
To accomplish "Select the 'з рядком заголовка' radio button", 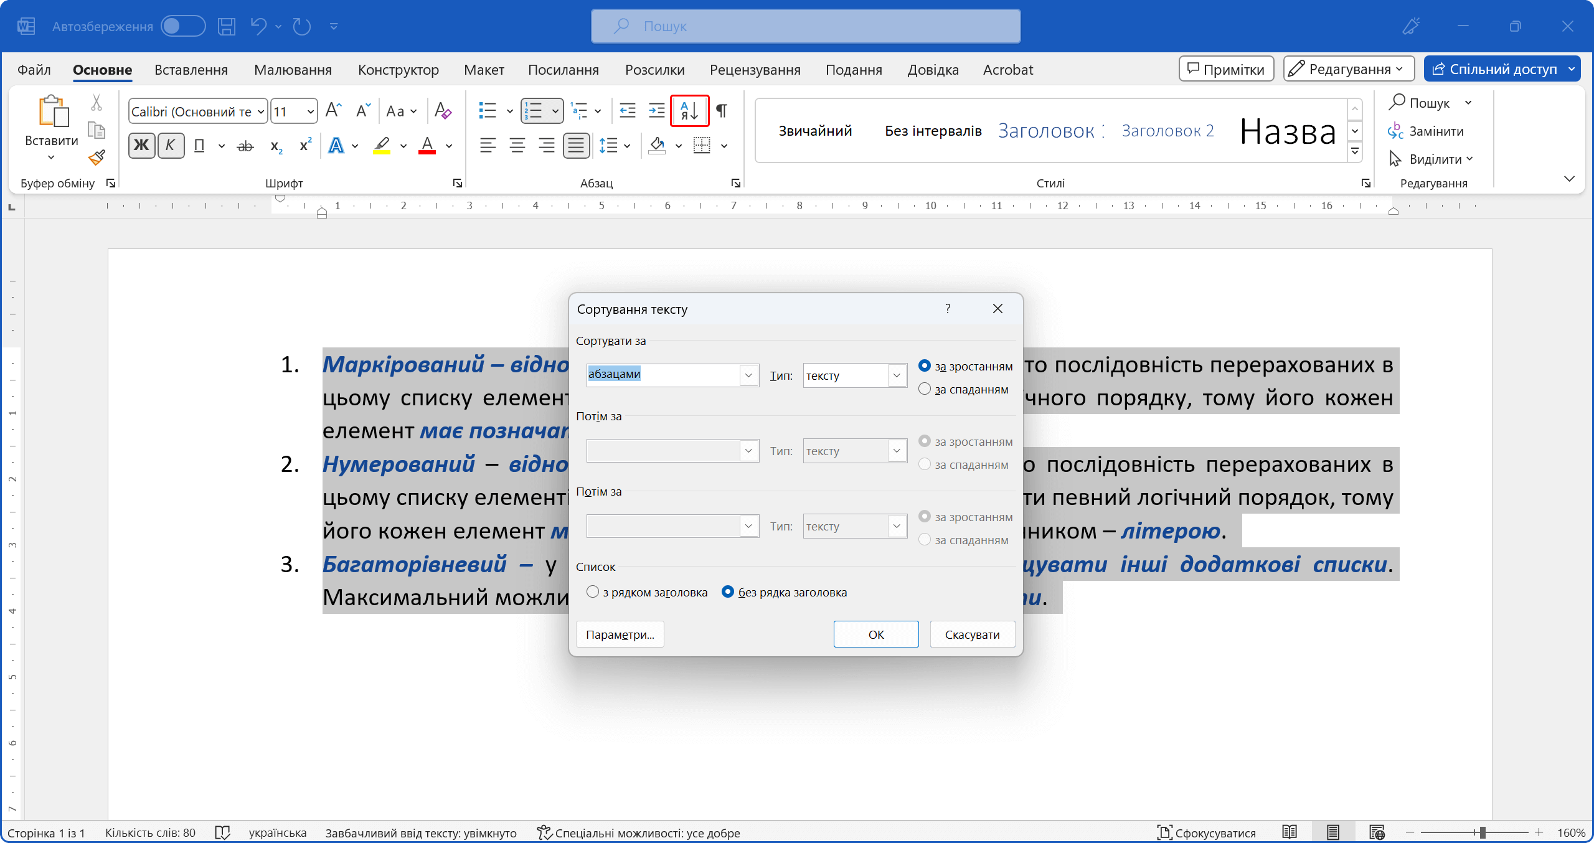I will (x=593, y=591).
